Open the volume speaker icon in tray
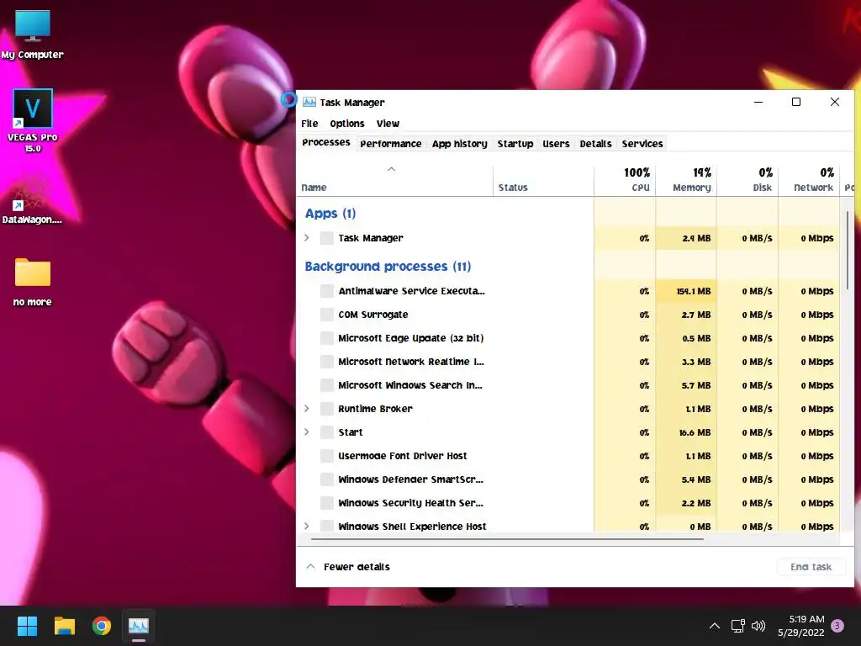Viewport: 861px width, 646px height. [x=758, y=626]
